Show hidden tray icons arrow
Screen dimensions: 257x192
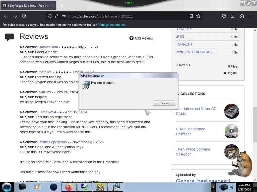point(213,187)
